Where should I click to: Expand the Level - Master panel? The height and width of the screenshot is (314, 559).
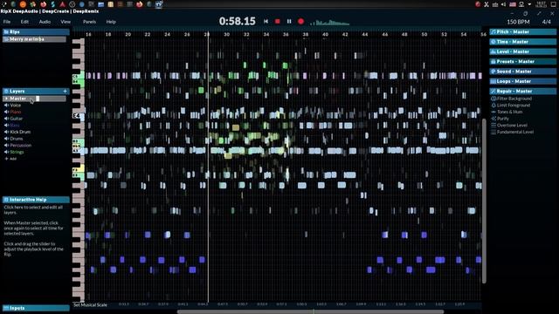(522, 51)
